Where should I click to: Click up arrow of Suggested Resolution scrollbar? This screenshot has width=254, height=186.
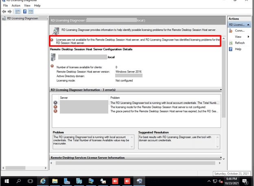(217, 137)
